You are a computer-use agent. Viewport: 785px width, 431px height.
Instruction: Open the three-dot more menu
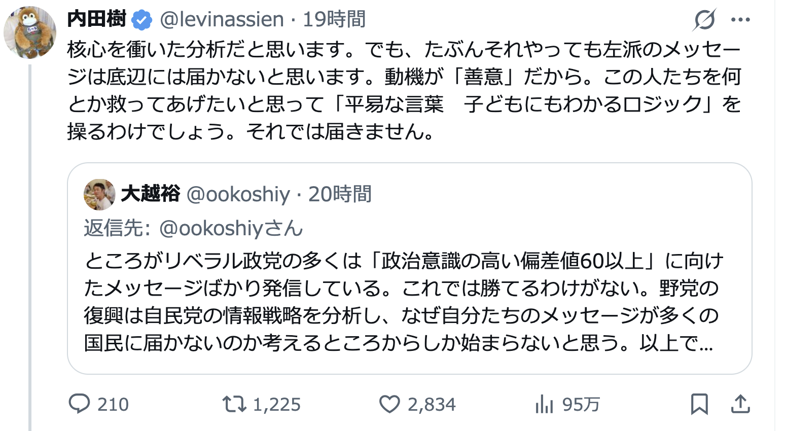pyautogui.click(x=740, y=20)
